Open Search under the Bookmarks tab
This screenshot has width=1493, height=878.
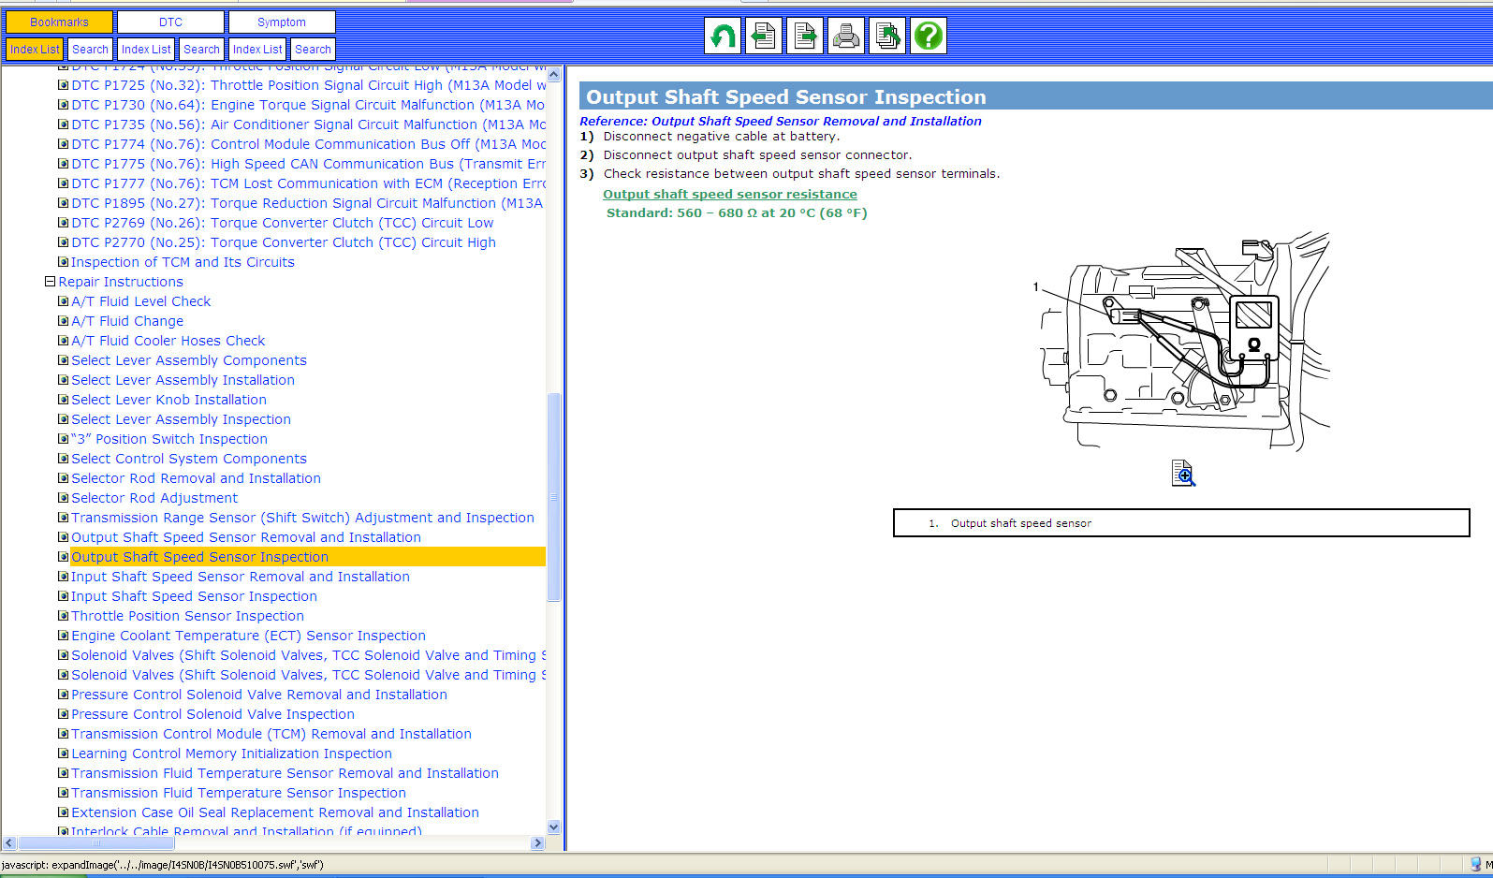tap(90, 50)
